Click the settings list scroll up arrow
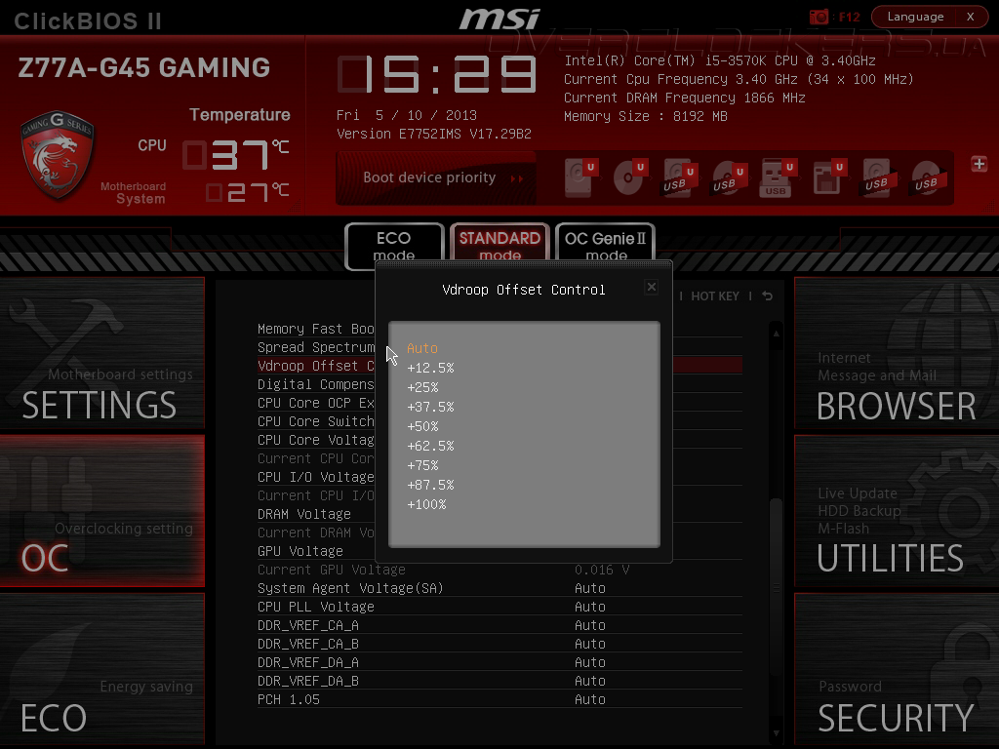This screenshot has height=749, width=999. click(776, 334)
